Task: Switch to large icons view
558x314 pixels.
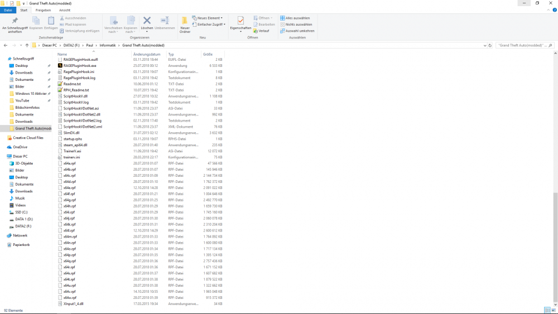Action: point(554,310)
